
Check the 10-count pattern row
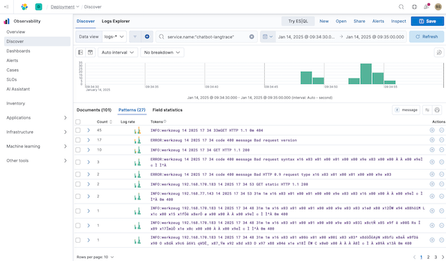pyautogui.click(x=78, y=149)
